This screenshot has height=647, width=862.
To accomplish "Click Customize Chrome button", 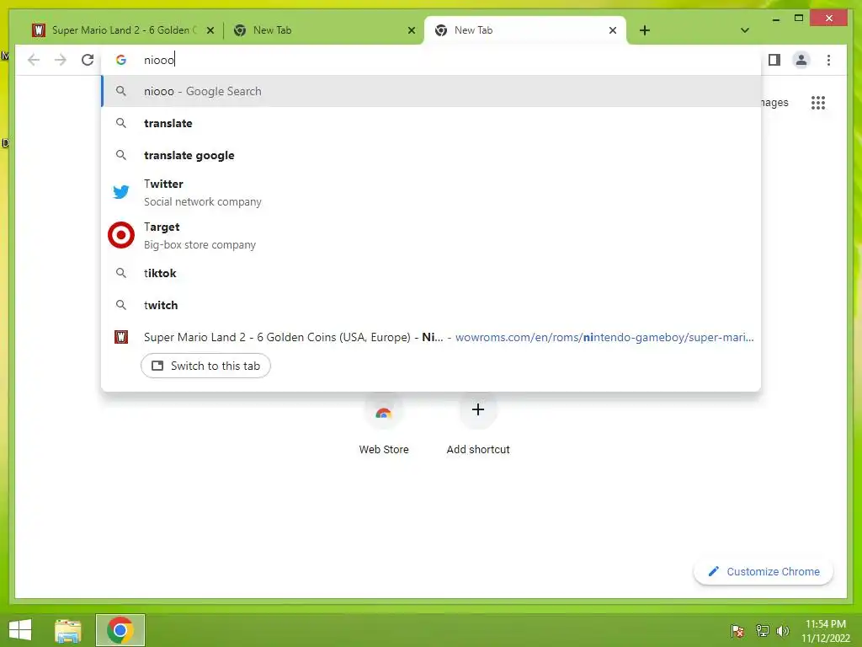I will coord(764,572).
